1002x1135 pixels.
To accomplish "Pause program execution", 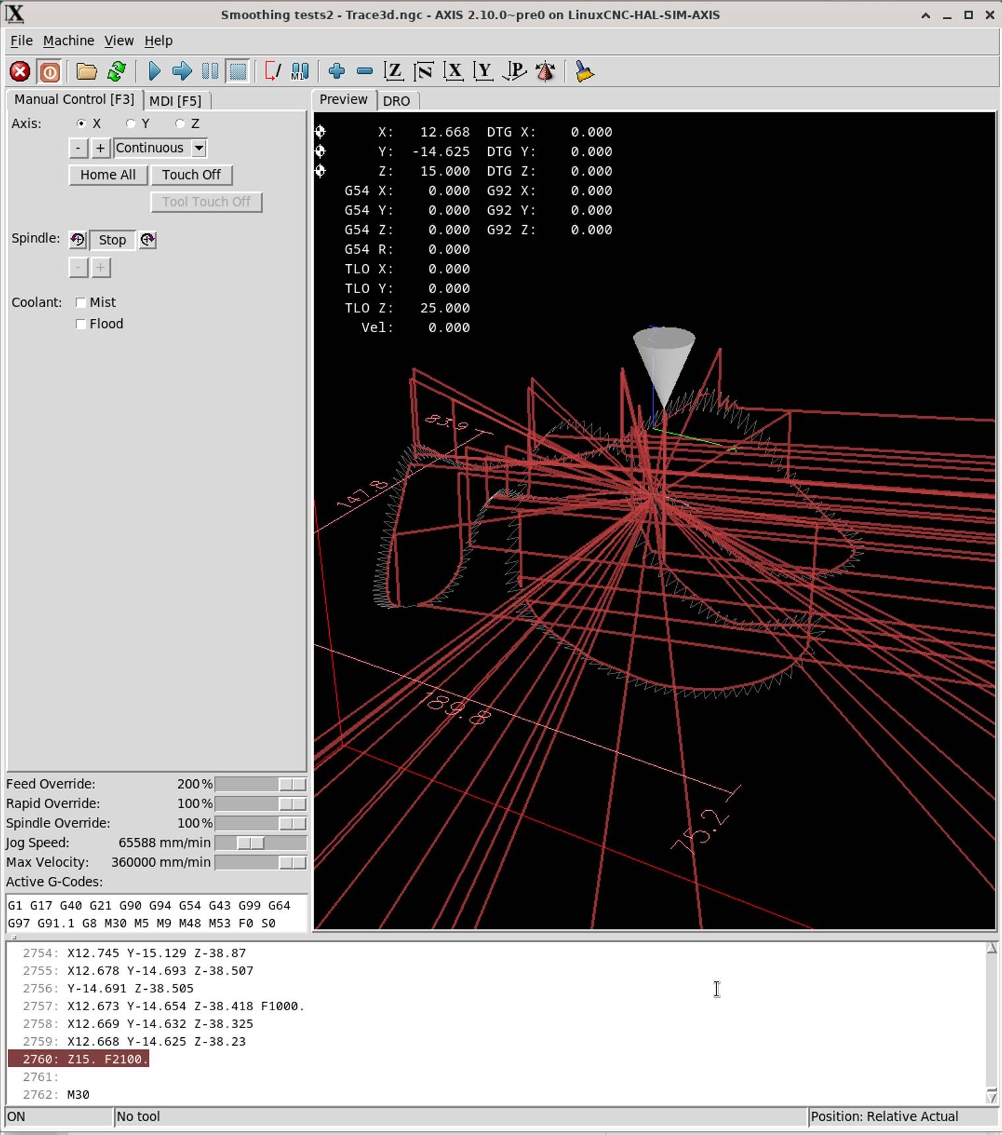I will click(x=210, y=71).
